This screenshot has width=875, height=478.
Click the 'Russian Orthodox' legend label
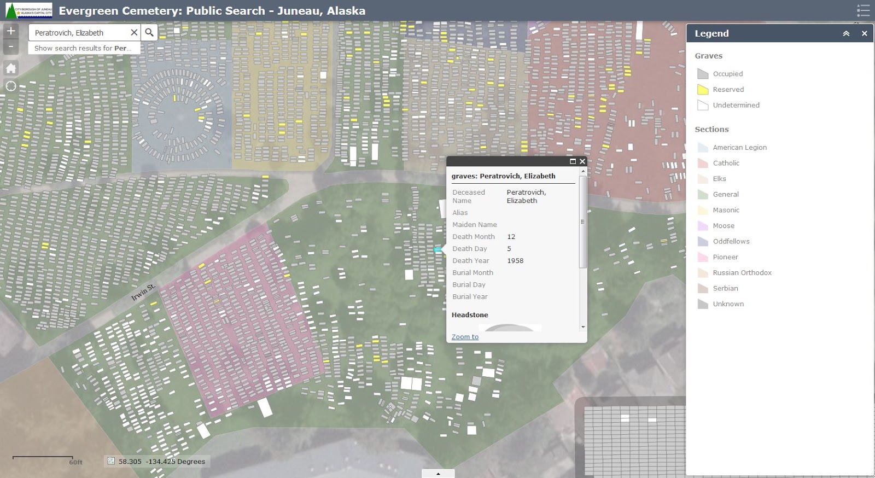[742, 273]
